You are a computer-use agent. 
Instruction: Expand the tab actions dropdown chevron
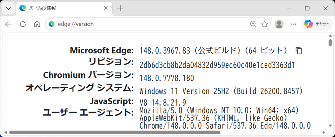click(9, 8)
